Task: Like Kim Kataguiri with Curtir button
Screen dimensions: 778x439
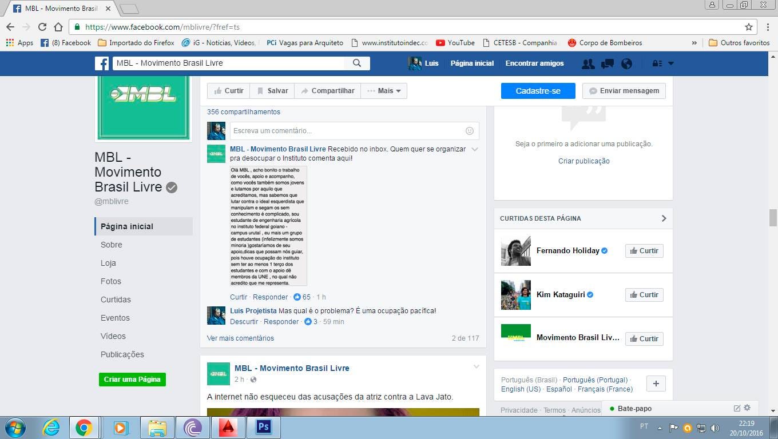Action: [x=644, y=295]
